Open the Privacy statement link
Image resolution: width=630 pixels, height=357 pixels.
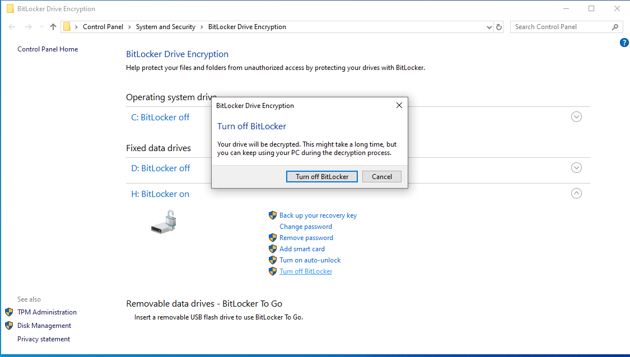tap(43, 339)
